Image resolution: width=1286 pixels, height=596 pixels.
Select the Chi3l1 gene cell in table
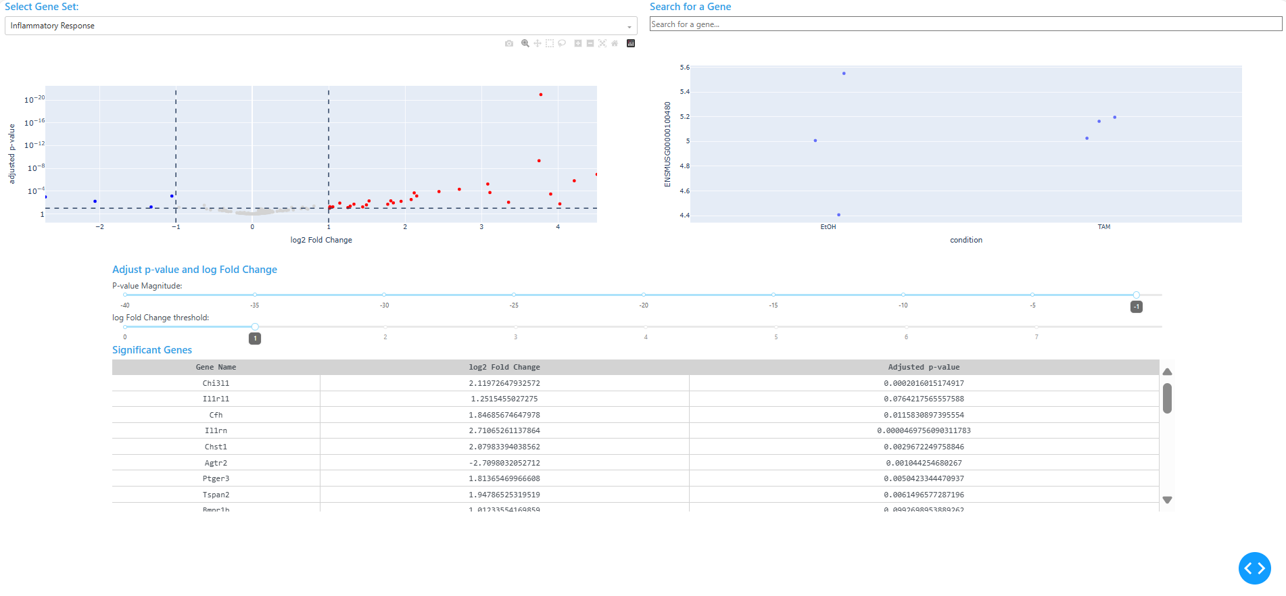coord(216,383)
